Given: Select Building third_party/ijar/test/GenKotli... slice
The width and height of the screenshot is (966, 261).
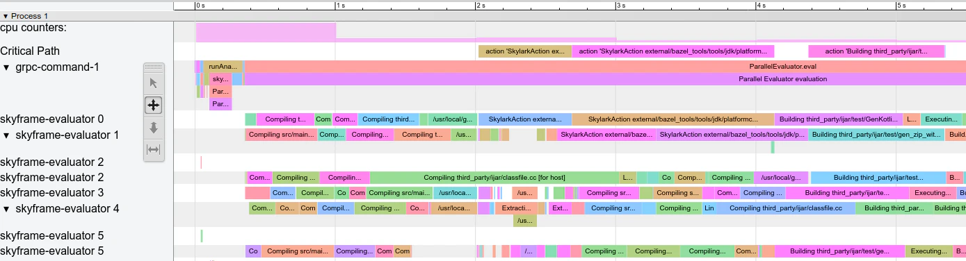Looking at the screenshot, I should point(839,119).
